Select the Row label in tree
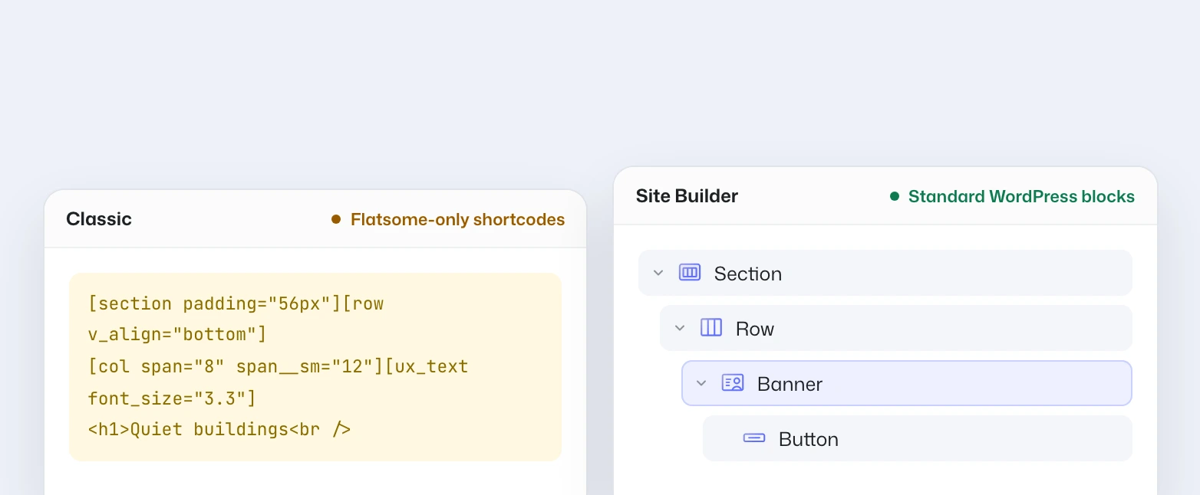Screen dimensions: 1200x495 (755, 329)
